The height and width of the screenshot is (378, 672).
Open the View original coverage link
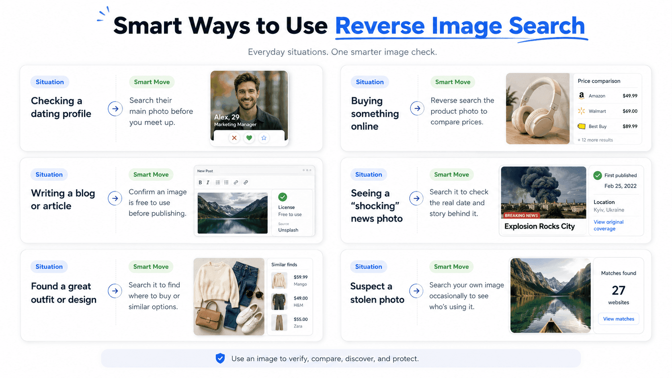(x=608, y=225)
